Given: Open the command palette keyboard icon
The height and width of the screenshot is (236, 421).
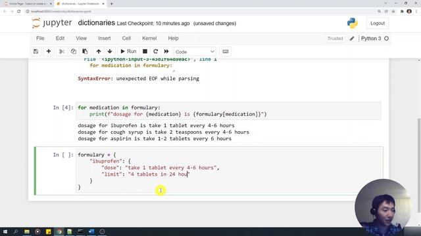Looking at the screenshot, I should pos(225,51).
